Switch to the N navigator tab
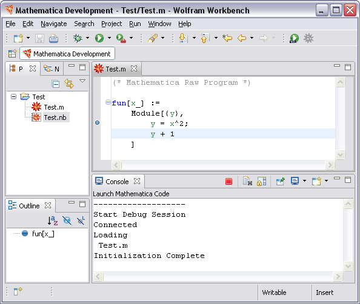The height and width of the screenshot is (304, 360). 52,69
